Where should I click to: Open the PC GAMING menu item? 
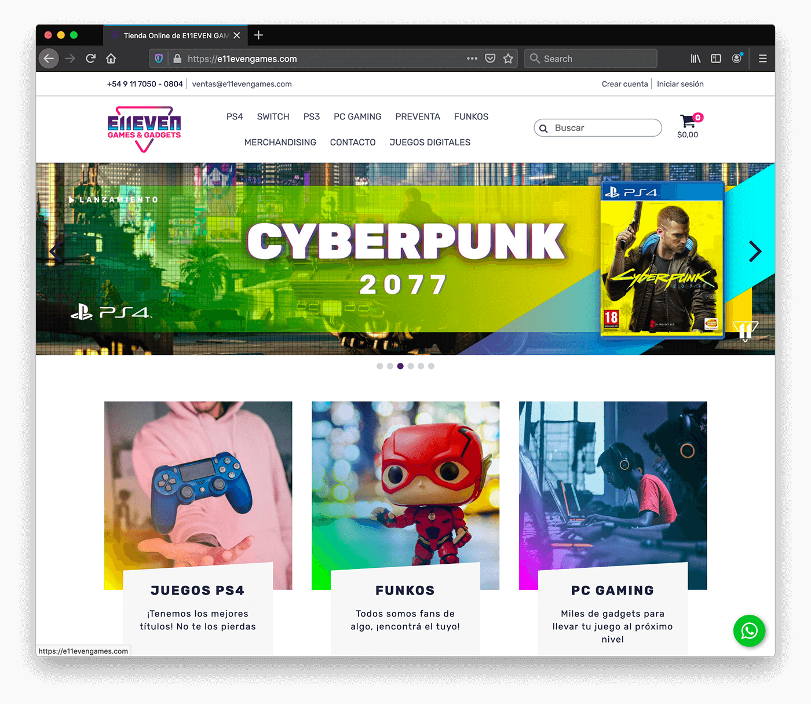pyautogui.click(x=357, y=116)
